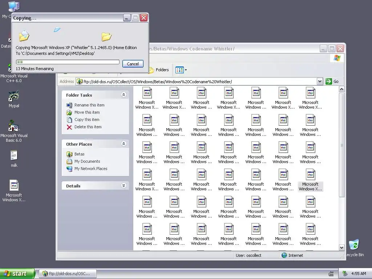Click the keyboard icon in taskbar

tap(331, 274)
